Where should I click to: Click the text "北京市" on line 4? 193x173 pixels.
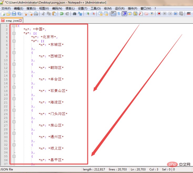(x=48, y=37)
